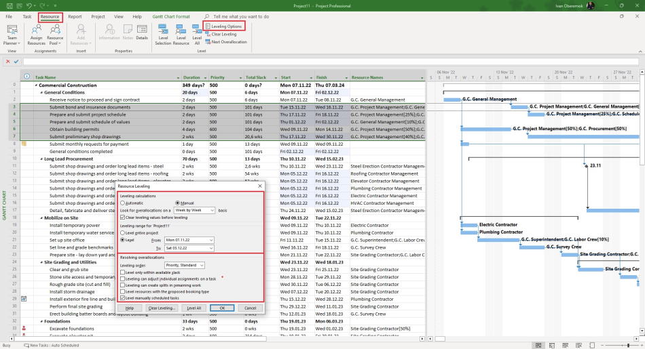
Task: Open the Leveling order dropdown
Action: 184,265
